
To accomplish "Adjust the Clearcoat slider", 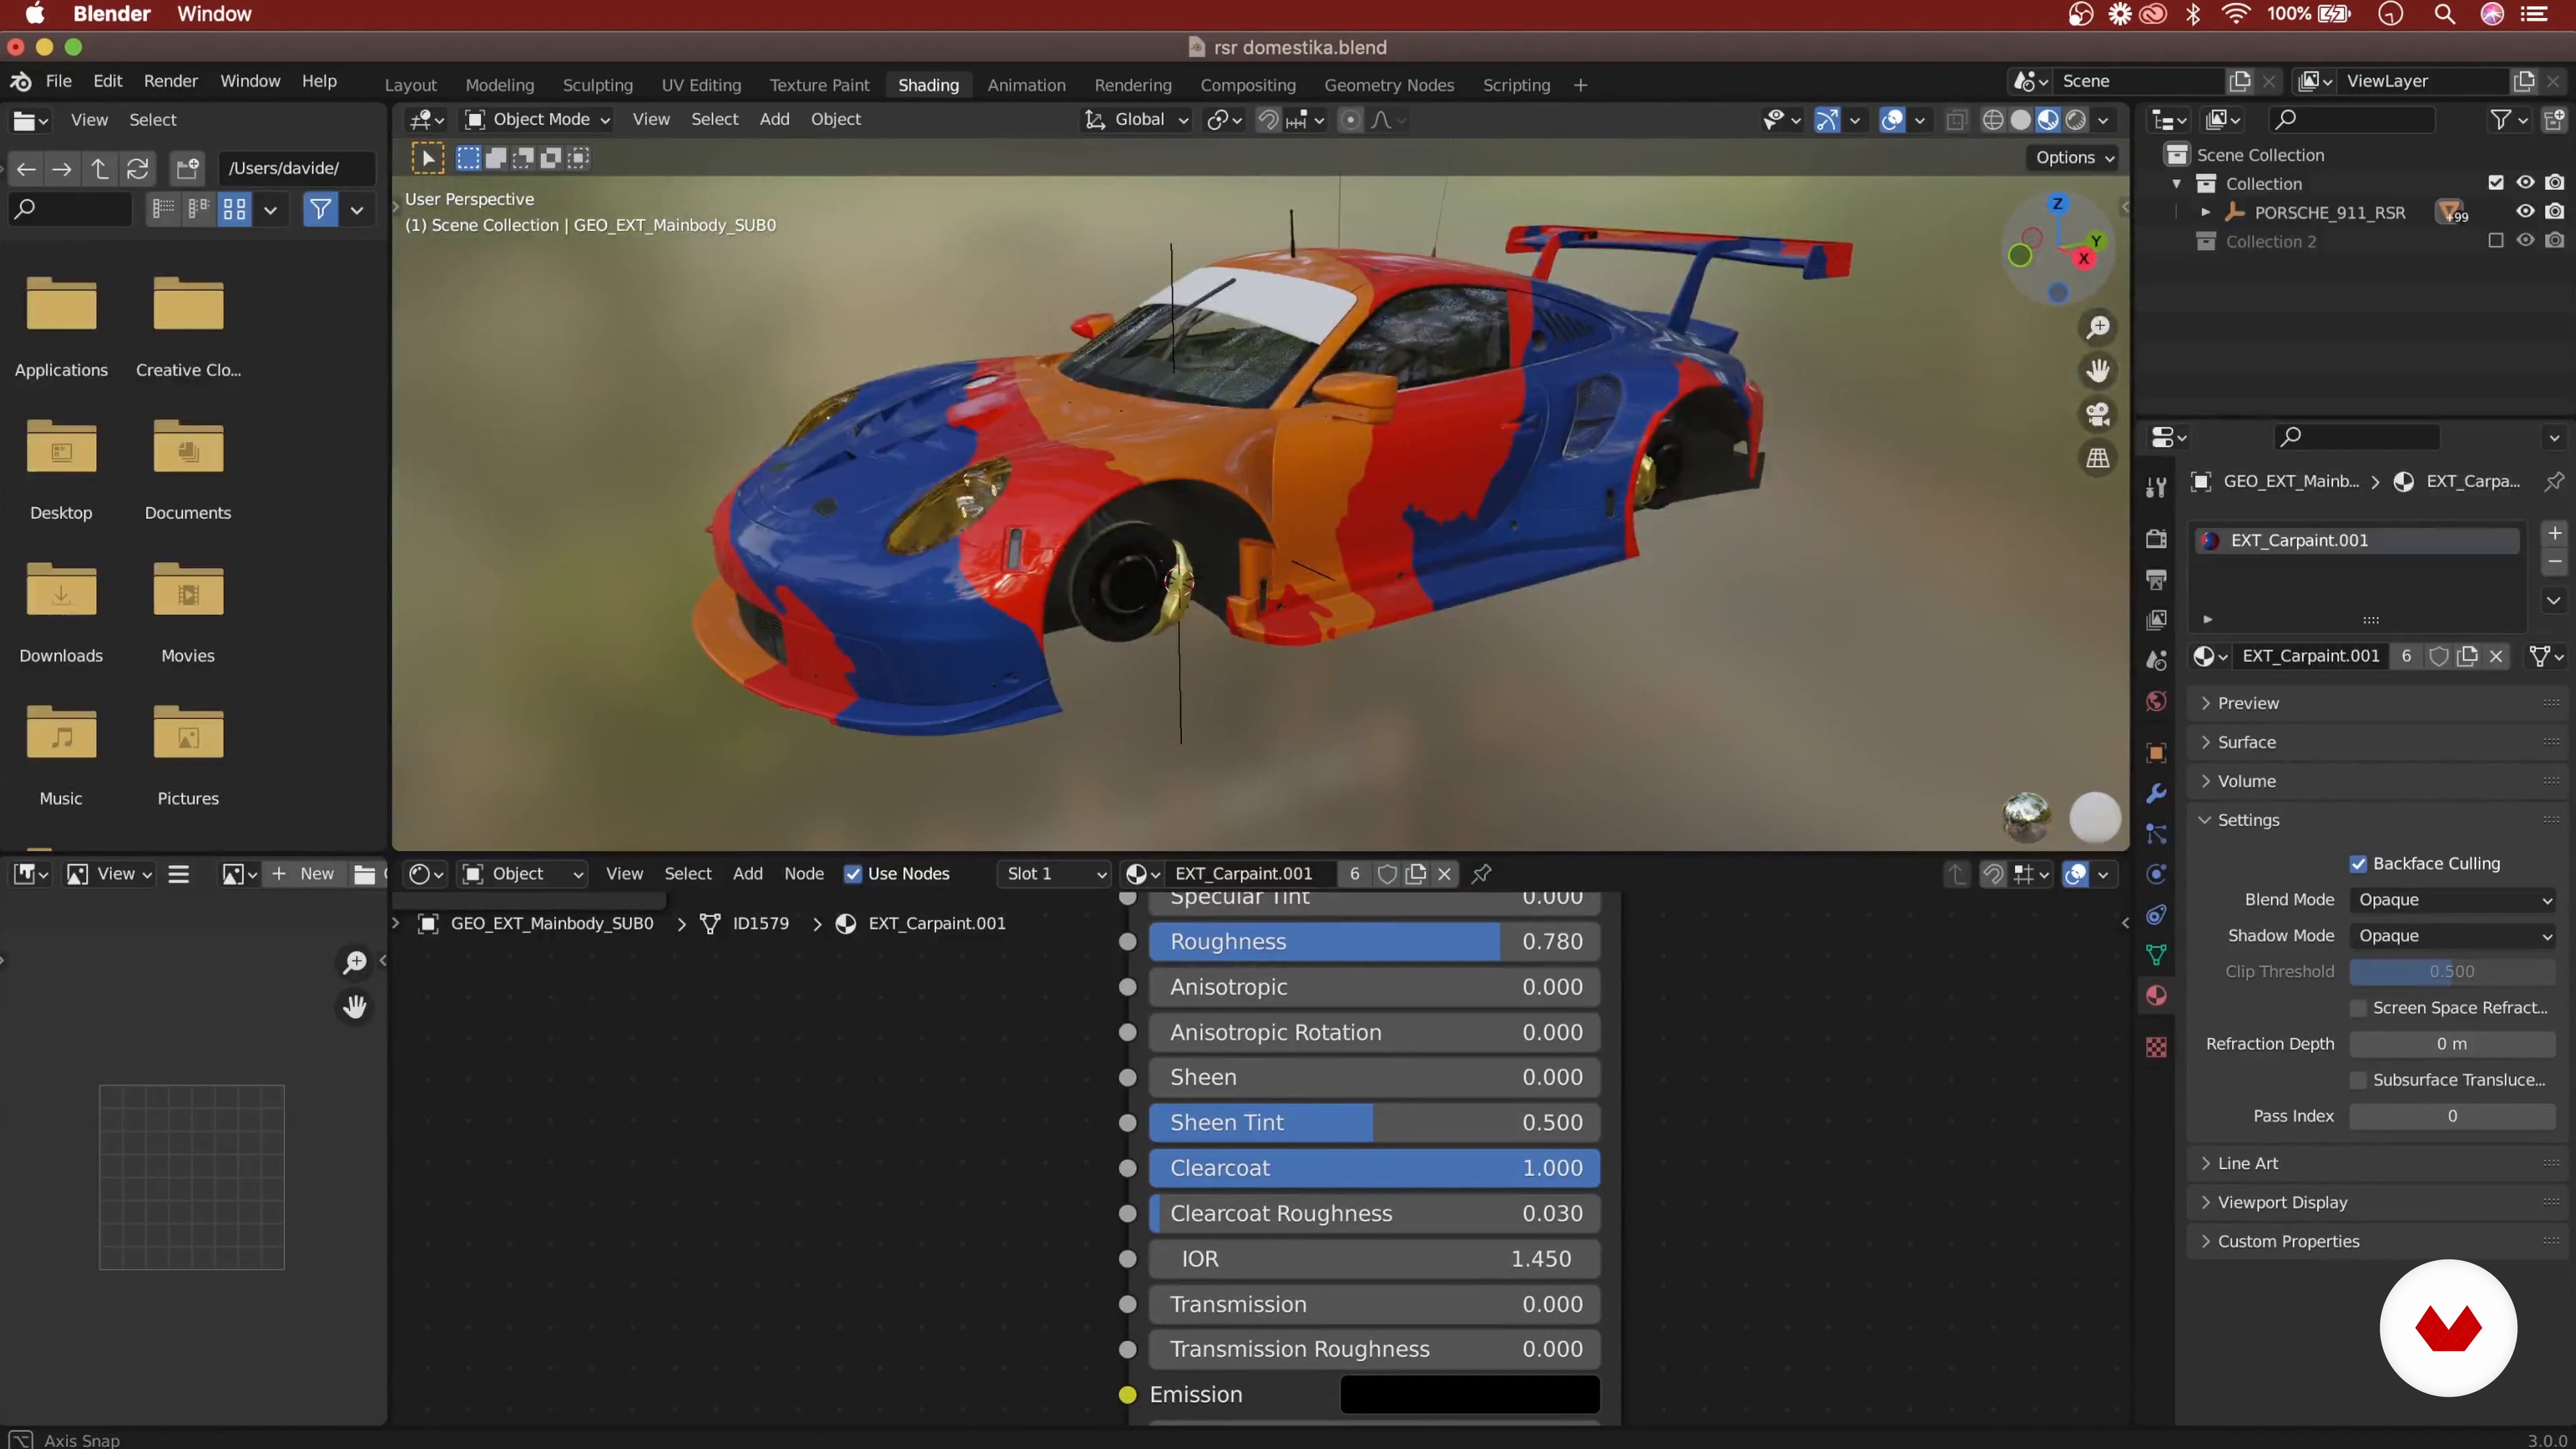I will coord(1374,1168).
